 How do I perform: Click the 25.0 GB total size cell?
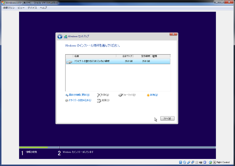coord(129,61)
